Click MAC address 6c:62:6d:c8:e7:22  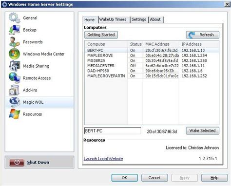click(162, 66)
